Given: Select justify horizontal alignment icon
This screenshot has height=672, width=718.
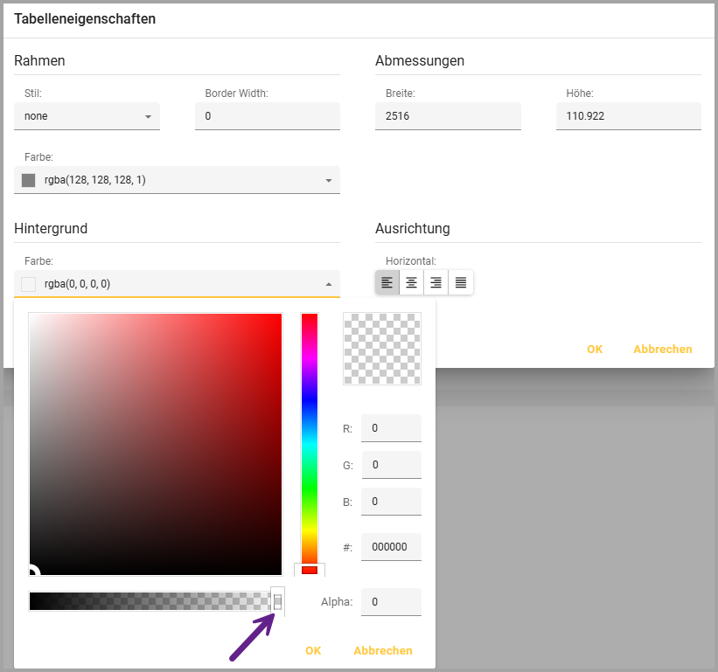Looking at the screenshot, I should tap(460, 282).
